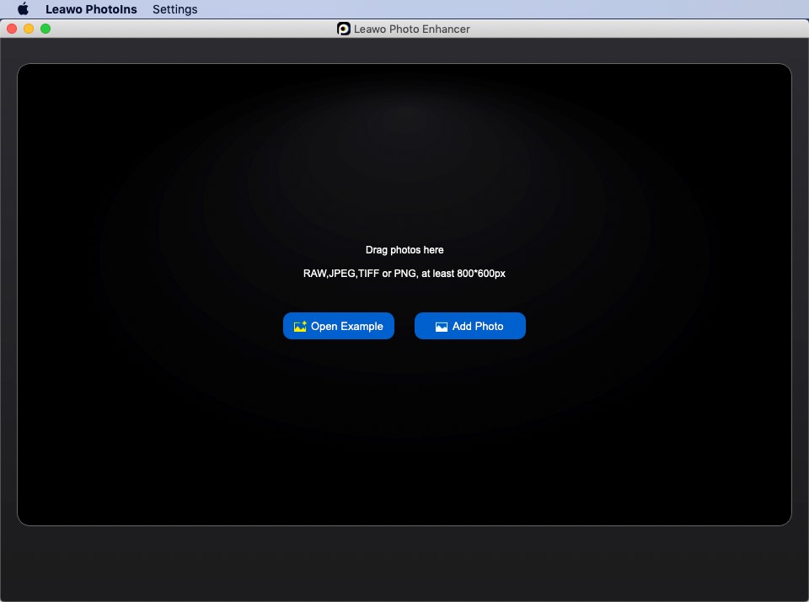Viewport: 809px width, 602px height.
Task: Open the Leawo PhotoIns menu
Action: click(91, 9)
